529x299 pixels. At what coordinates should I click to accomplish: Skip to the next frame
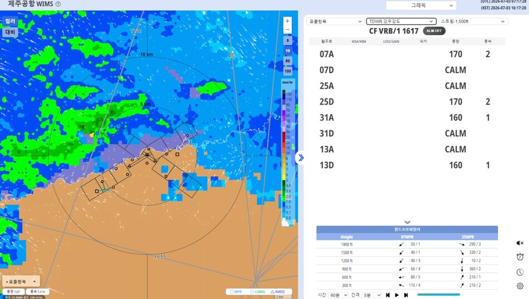[406, 295]
